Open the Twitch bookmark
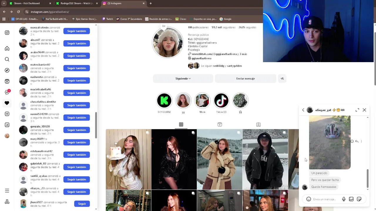This screenshot has width=376, height=211. click(108, 19)
